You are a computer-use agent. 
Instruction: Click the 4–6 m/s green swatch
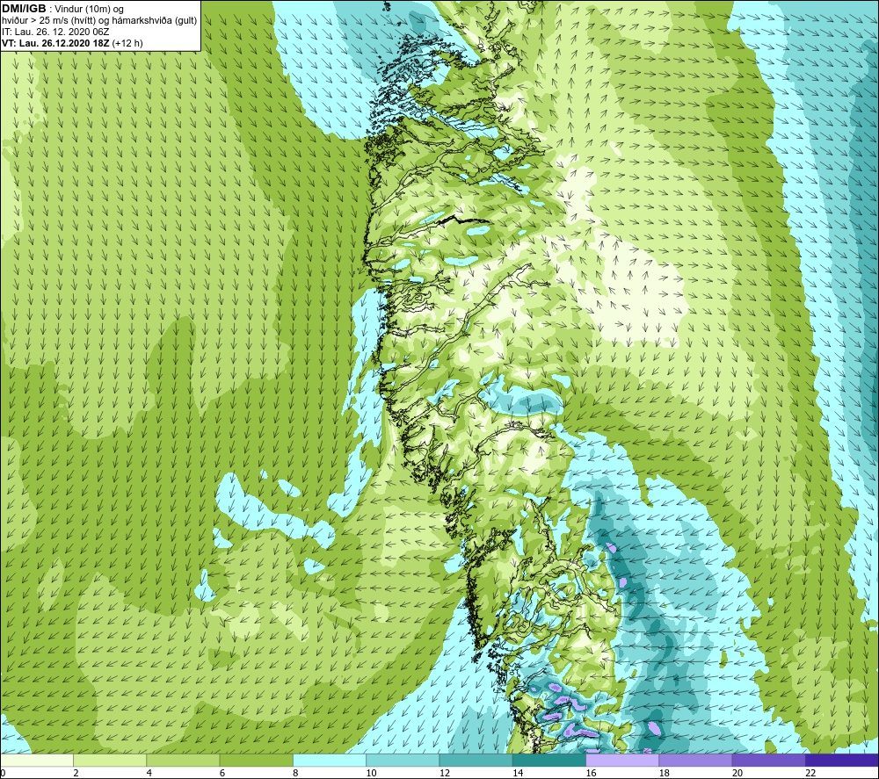(183, 760)
